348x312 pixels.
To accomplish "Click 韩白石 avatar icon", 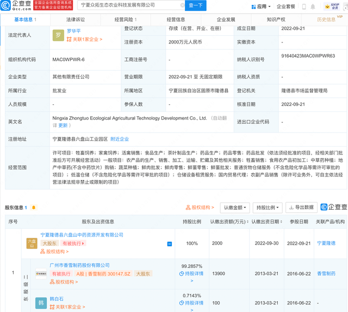I will (41, 303).
